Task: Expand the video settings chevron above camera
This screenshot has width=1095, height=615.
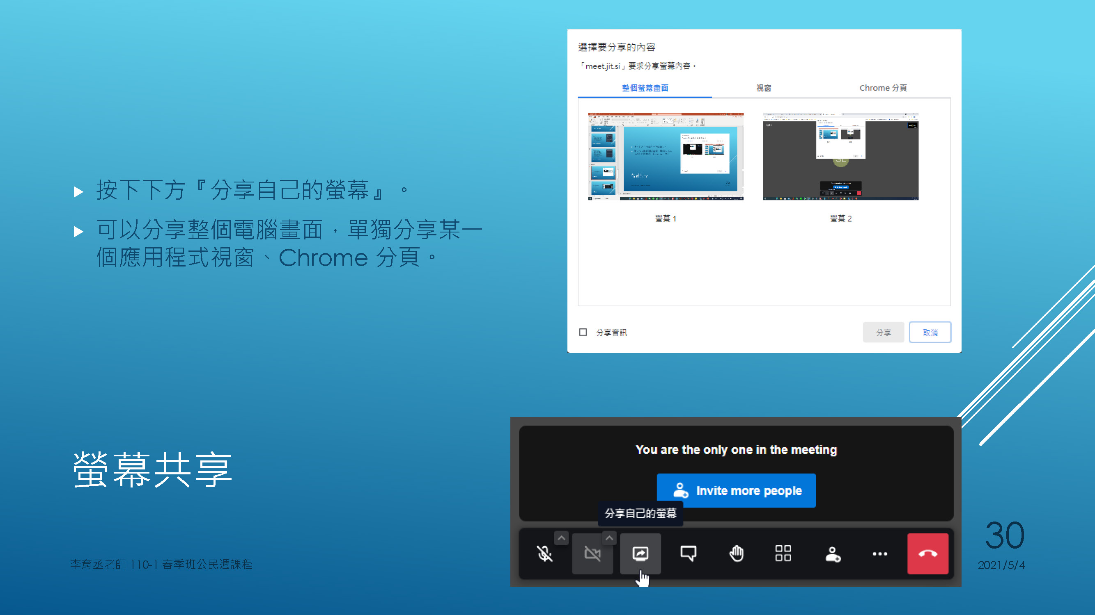Action: 609,538
